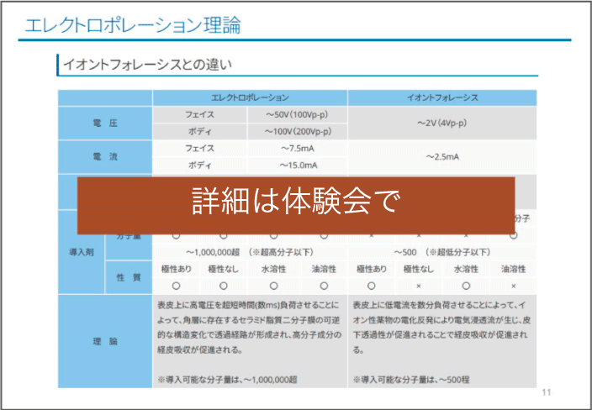This screenshot has height=410, width=592.
Task: Click the '~100V(200Vp-p)' body voltage cell
Action: pos(297,132)
